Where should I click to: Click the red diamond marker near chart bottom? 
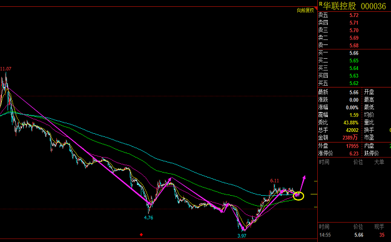141,234
